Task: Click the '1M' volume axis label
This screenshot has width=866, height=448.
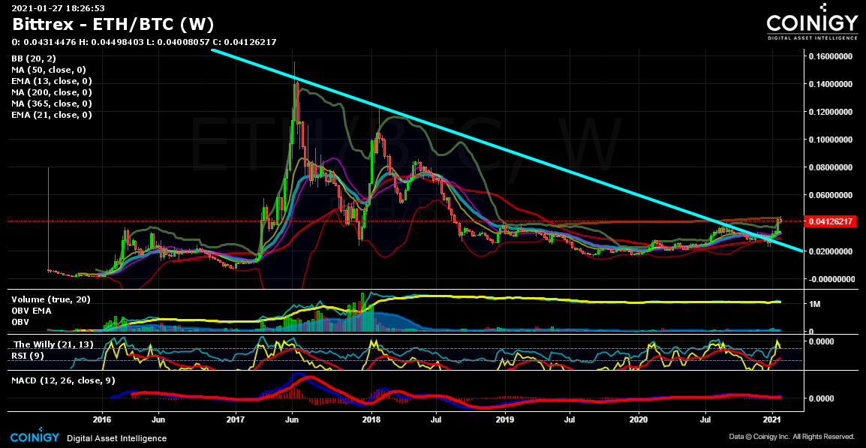Action: (x=815, y=304)
